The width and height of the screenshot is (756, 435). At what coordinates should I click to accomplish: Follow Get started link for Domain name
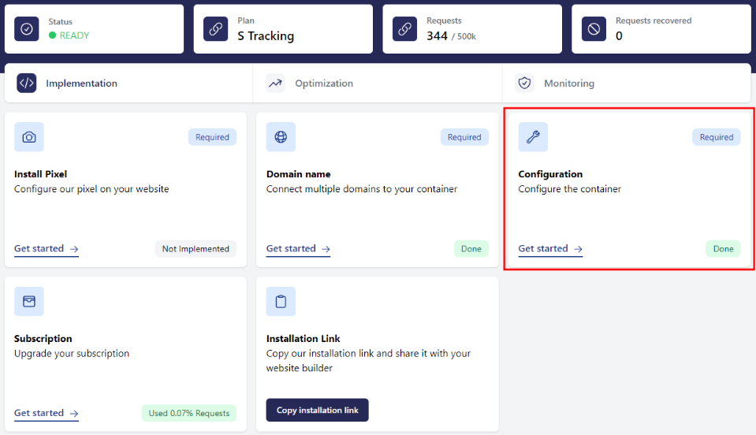click(298, 249)
